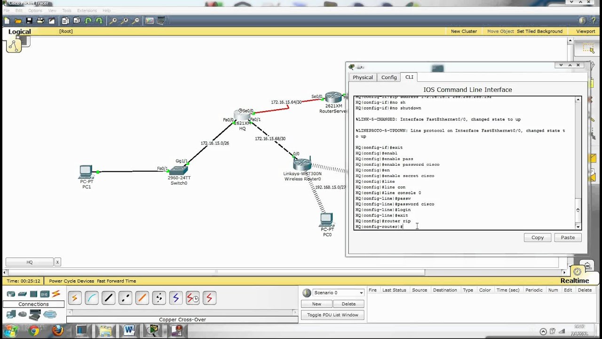
Task: Open the File menu
Action: (x=6, y=10)
